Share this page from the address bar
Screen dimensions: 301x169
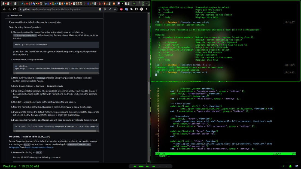point(110,9)
